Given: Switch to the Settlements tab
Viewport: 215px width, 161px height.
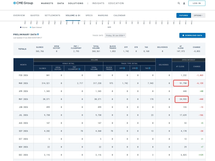Looking at the screenshot, I should (x=53, y=15).
